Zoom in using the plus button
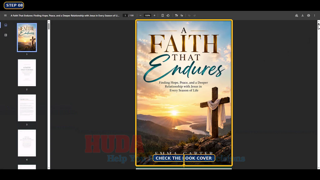320x180 pixels. tap(154, 16)
